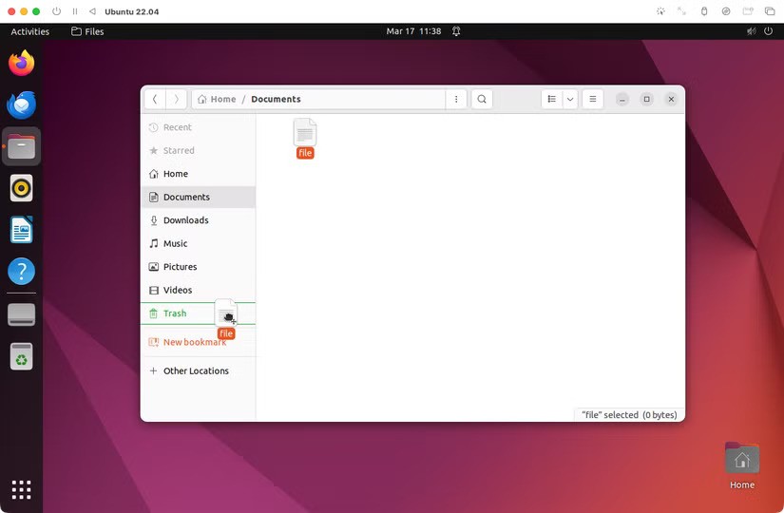This screenshot has width=784, height=513.
Task: Select Downloads in sidebar
Action: [185, 220]
